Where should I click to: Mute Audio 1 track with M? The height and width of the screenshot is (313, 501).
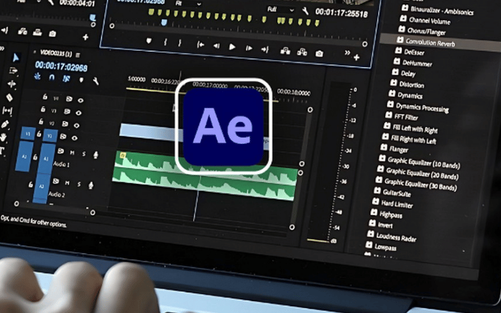(x=72, y=153)
